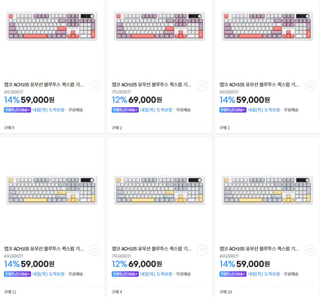
Task: Click the 12% 69,000원 price on the pink keyboard
Action: [x=137, y=100]
